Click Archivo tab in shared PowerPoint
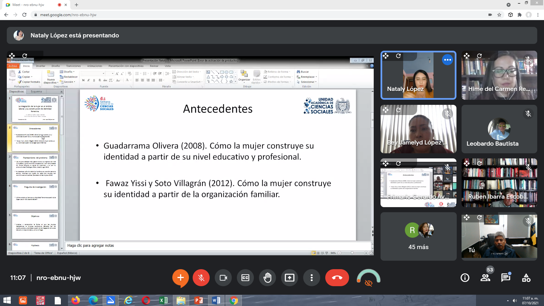This screenshot has width=544, height=306. pos(13,66)
